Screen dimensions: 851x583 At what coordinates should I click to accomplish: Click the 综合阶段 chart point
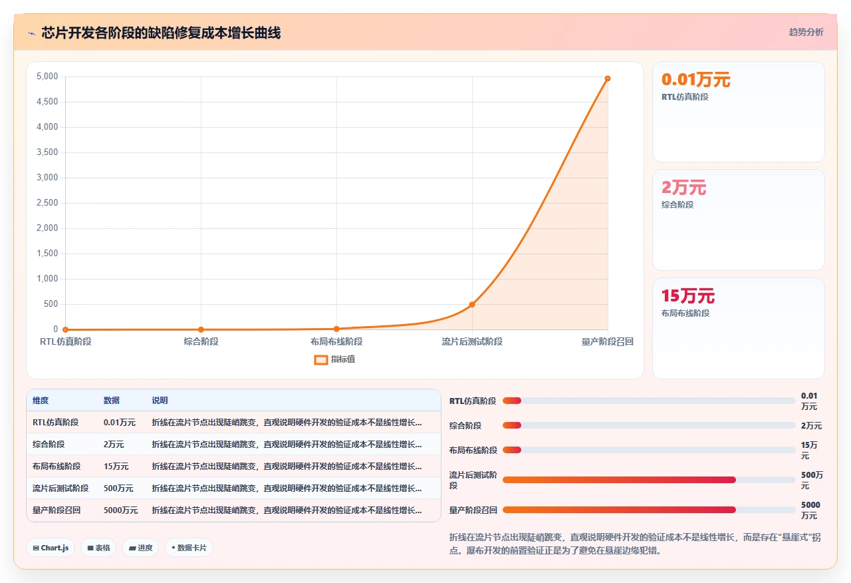click(201, 329)
